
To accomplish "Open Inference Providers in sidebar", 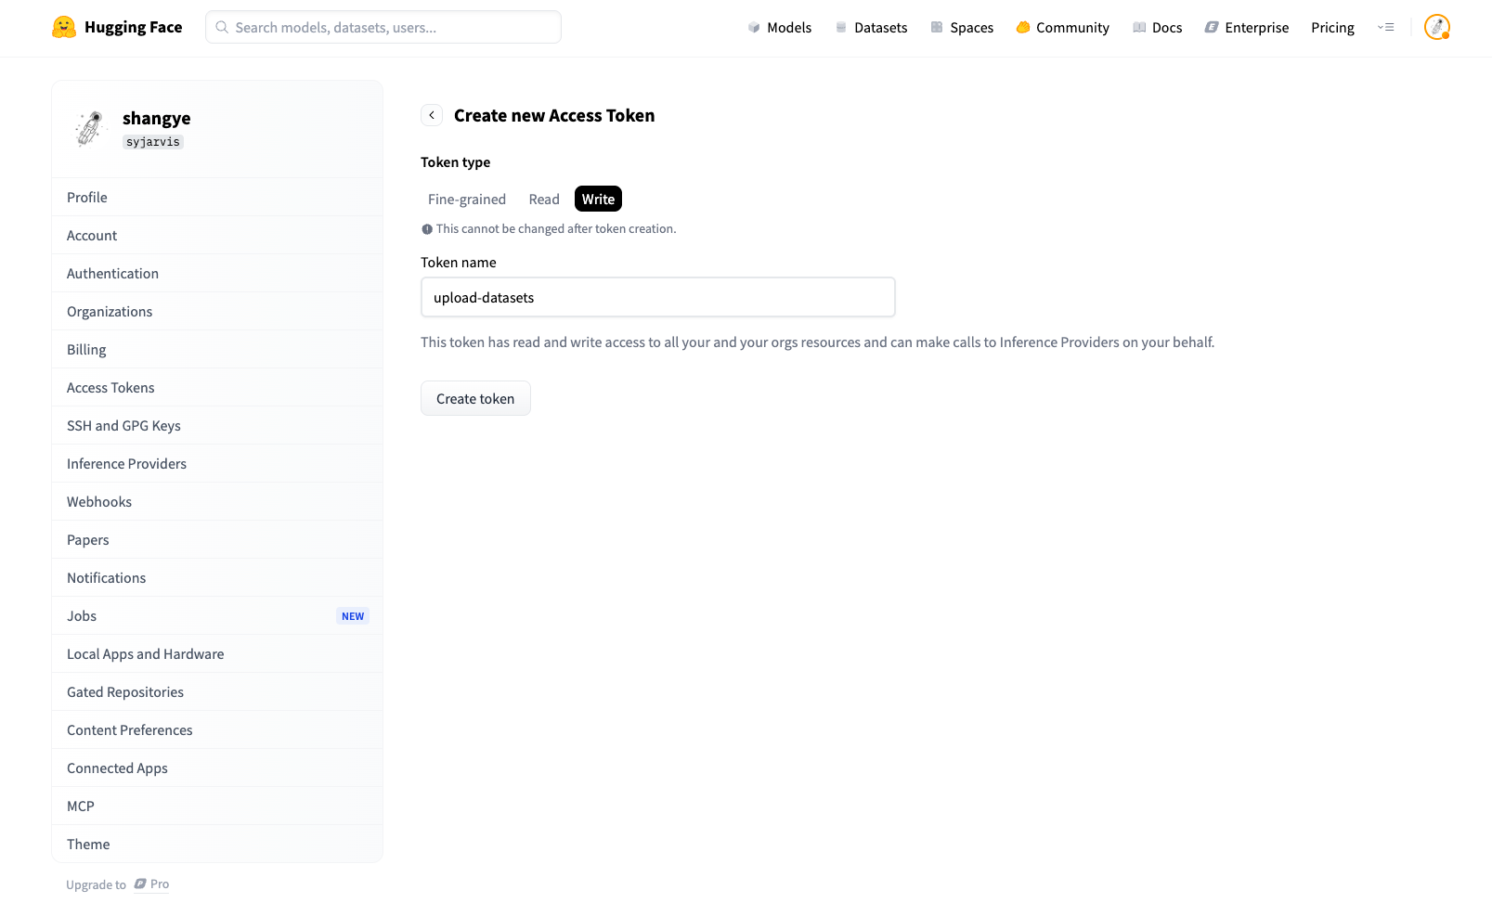I will click(x=217, y=464).
